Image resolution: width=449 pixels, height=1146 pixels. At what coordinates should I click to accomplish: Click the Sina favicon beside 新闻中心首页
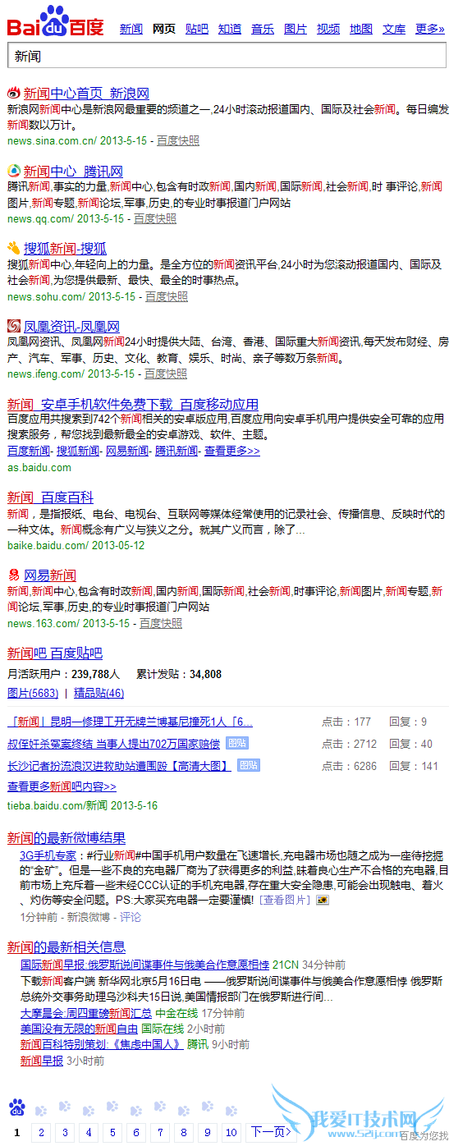pos(14,93)
